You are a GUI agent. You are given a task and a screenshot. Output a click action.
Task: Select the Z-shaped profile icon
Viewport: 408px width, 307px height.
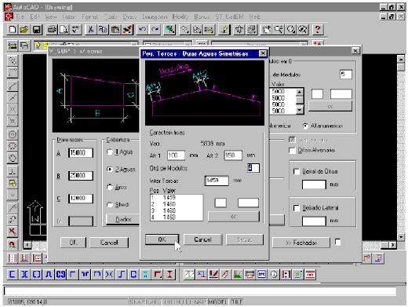tap(121, 274)
